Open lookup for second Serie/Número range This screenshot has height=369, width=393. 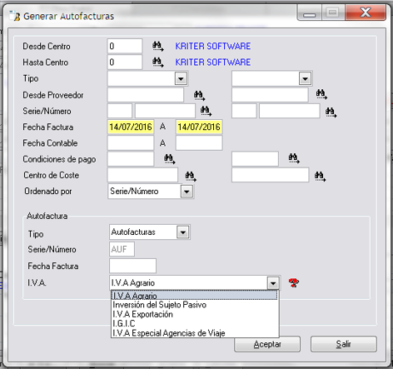(x=331, y=112)
